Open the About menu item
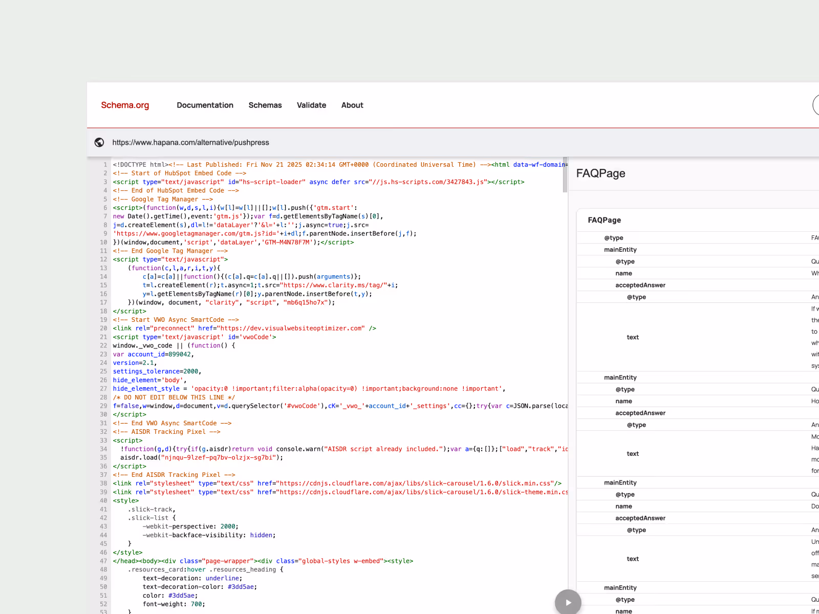This screenshot has height=614, width=819. pos(352,105)
